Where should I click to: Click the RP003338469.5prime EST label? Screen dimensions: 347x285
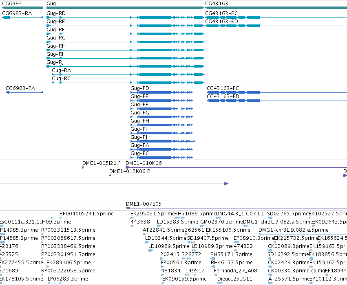(x=69, y=246)
